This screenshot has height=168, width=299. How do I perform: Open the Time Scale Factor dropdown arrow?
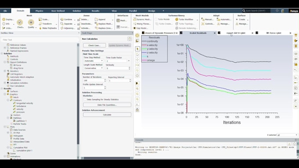(129, 61)
